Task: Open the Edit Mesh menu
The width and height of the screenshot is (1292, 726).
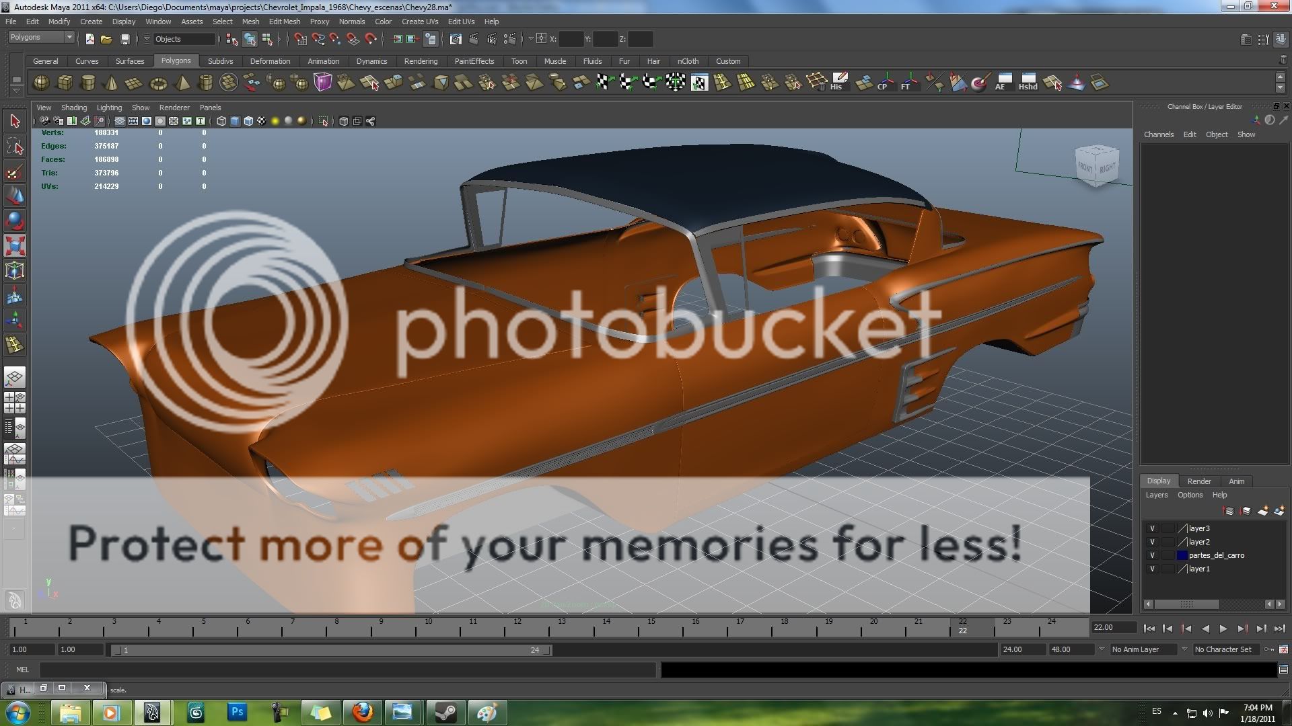Action: click(x=285, y=22)
